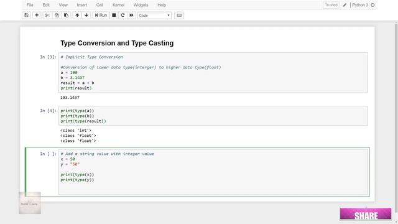Viewport: 398px width, 224px height.
Task: Click the kernel idle circle indicator
Action: [373, 5]
